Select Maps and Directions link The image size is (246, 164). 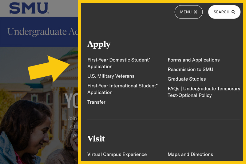click(x=190, y=154)
